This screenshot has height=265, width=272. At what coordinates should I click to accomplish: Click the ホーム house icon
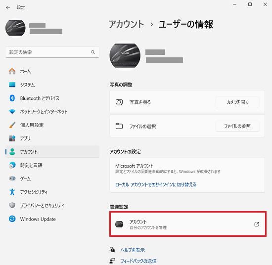coord(12,71)
